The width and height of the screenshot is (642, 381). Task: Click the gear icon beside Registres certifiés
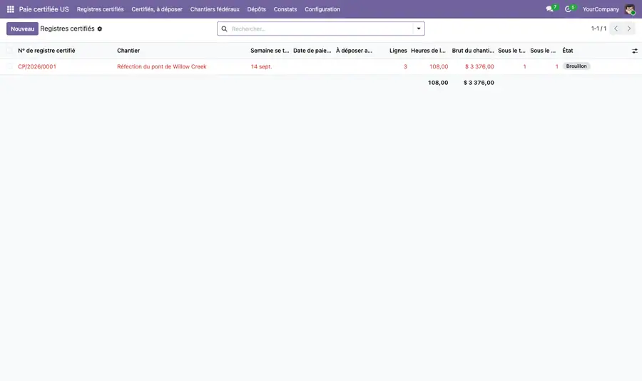99,29
